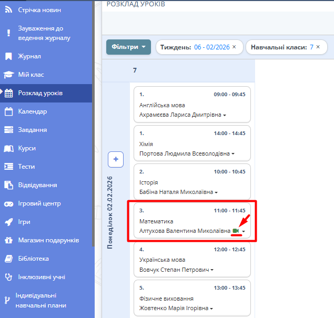Click the news feed RSS icon
The width and height of the screenshot is (334, 318).
tap(8, 10)
